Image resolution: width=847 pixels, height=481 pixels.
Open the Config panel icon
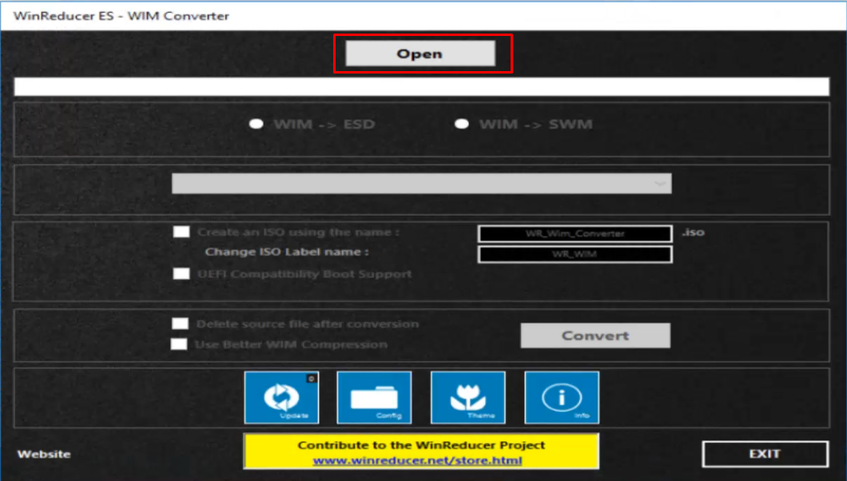(375, 397)
